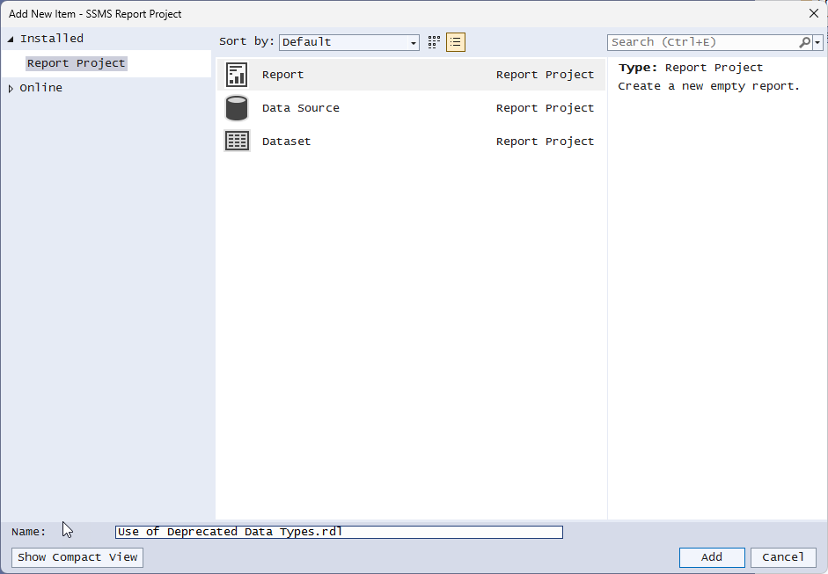Click the 'Create a new empty report.' description

coord(708,86)
